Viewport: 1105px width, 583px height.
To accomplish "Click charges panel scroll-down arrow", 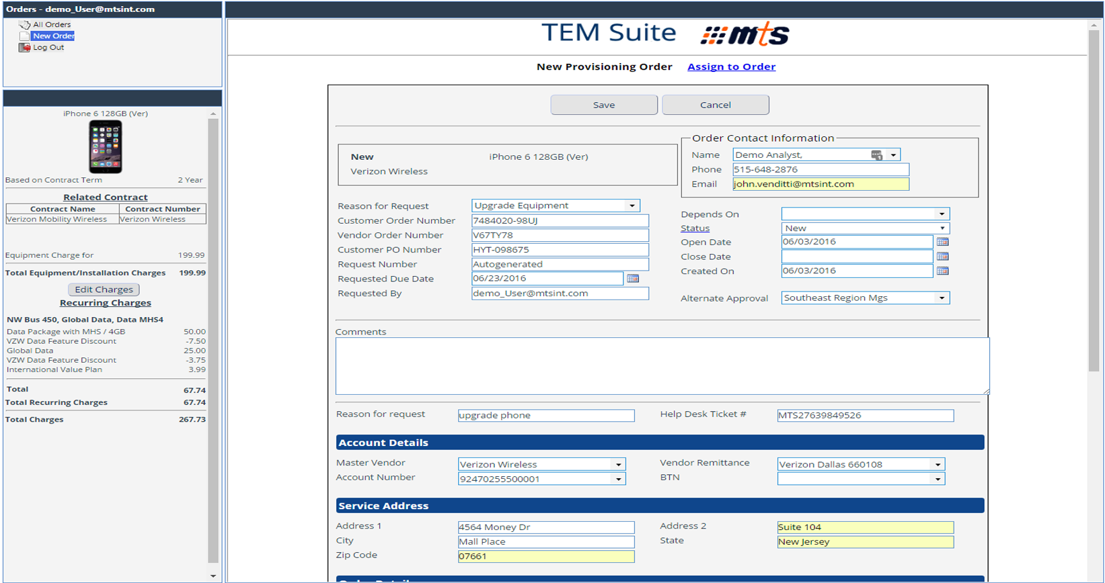I will point(213,576).
